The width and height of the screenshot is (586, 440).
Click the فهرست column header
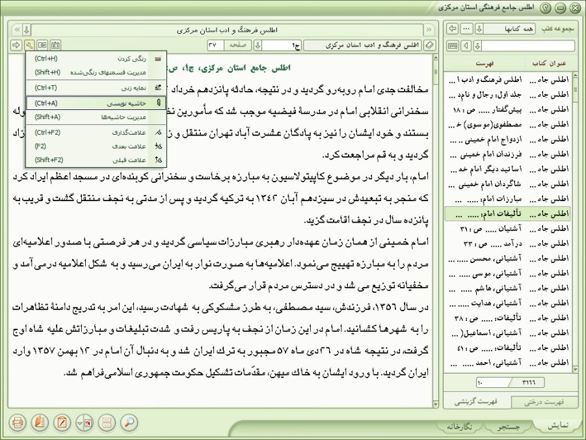point(485,63)
